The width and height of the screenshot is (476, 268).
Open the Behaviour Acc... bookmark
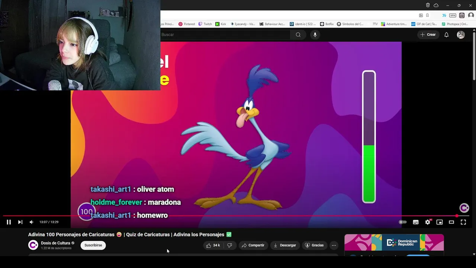[273, 24]
